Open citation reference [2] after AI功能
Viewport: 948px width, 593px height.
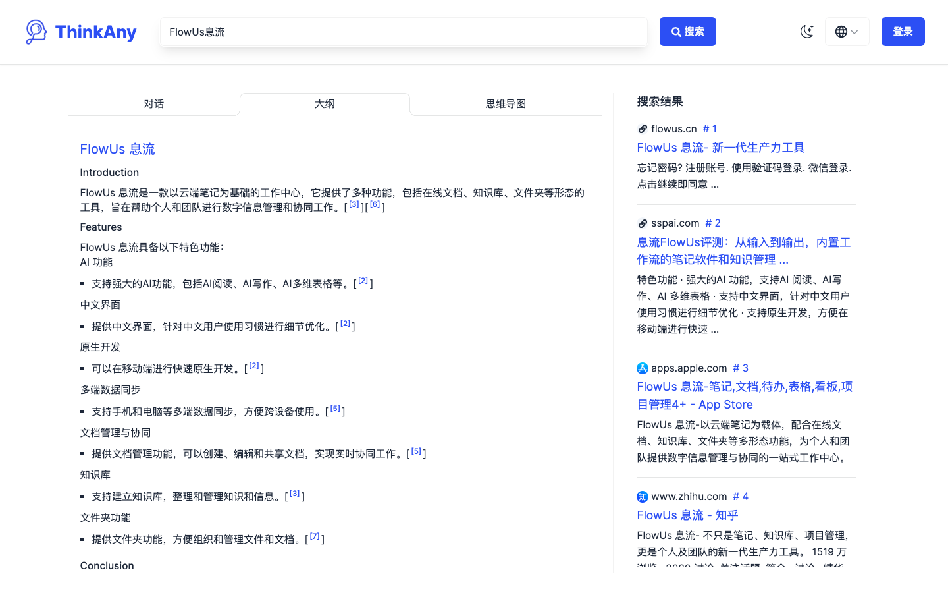click(x=363, y=280)
